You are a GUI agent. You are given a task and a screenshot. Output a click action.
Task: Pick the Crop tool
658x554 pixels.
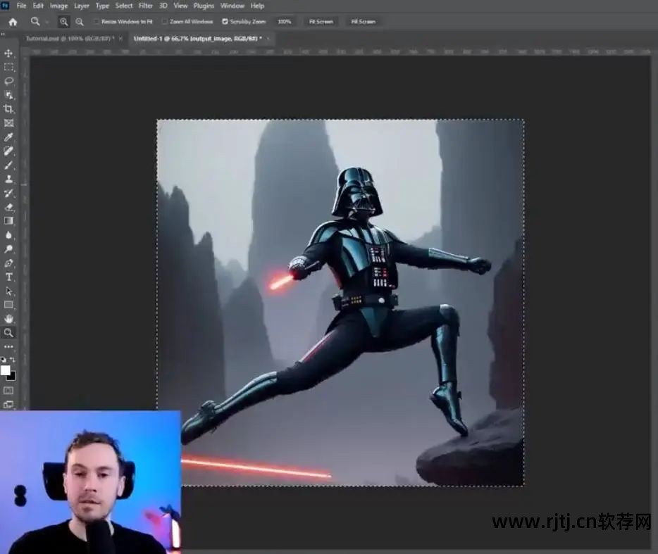click(9, 109)
